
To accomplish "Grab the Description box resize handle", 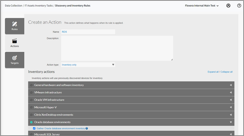I will (x=172, y=59).
